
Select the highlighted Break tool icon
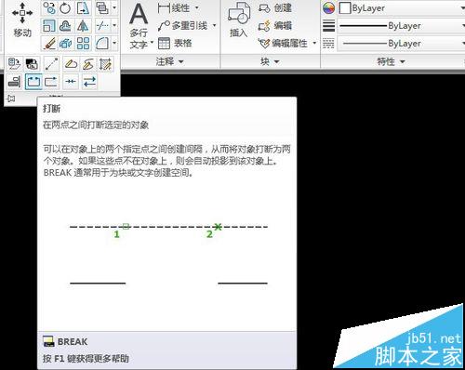click(x=33, y=82)
